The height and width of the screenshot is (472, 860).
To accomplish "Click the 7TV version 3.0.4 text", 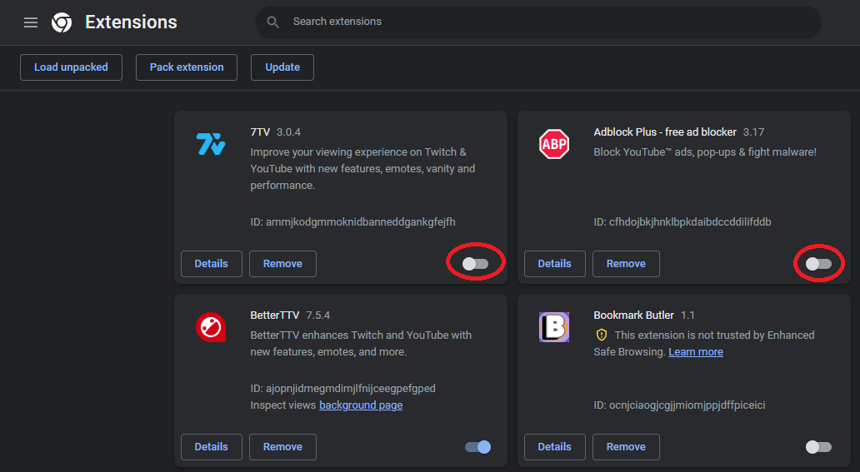I will coord(288,132).
